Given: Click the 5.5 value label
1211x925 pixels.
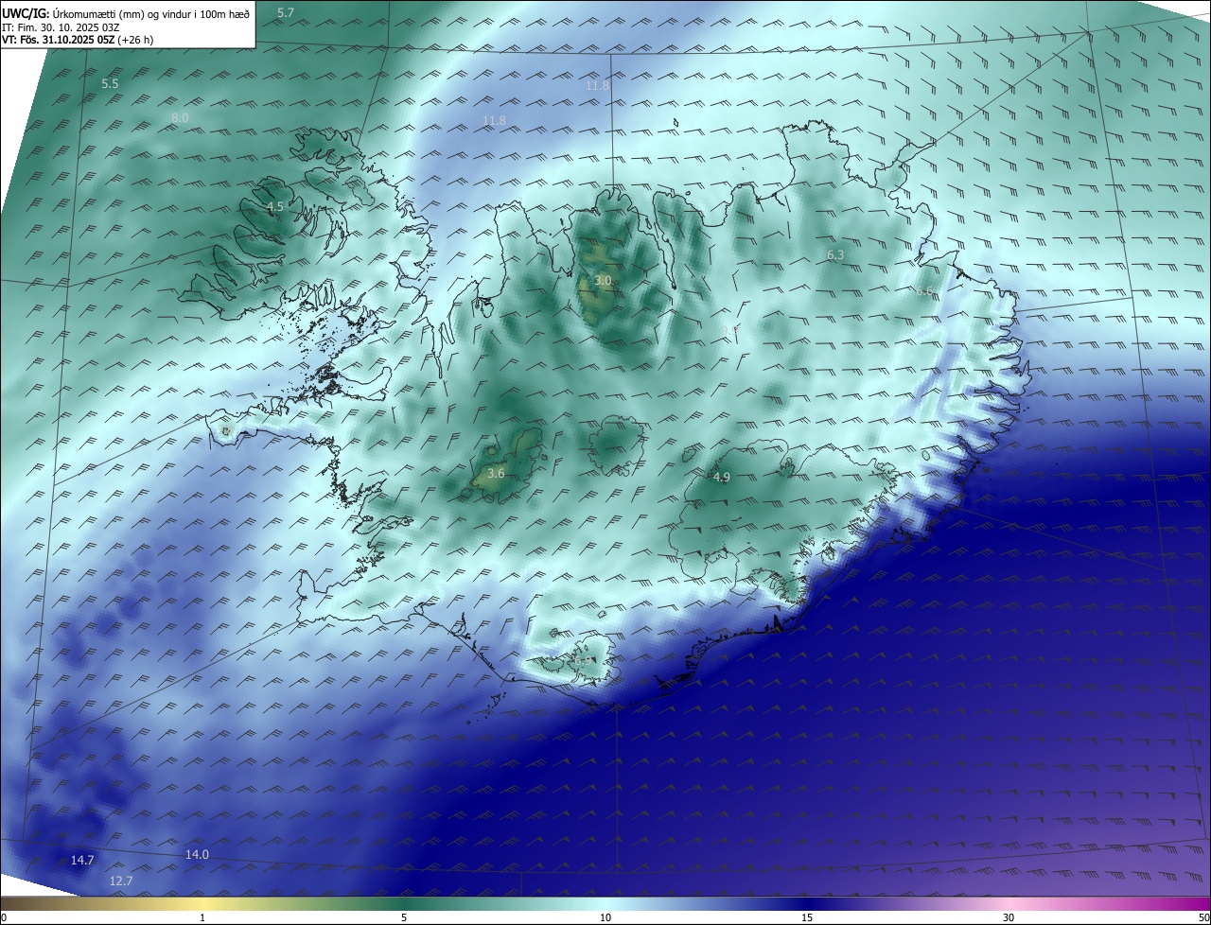Looking at the screenshot, I should point(110,83).
